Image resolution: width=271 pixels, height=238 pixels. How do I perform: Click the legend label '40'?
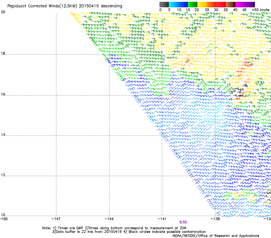click(x=235, y=10)
